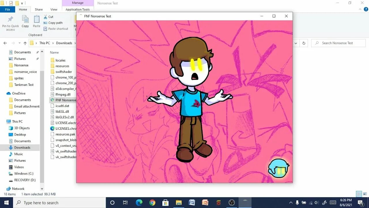Select the ffmpeg.dll file
This screenshot has height=208, width=369.
(x=63, y=94)
